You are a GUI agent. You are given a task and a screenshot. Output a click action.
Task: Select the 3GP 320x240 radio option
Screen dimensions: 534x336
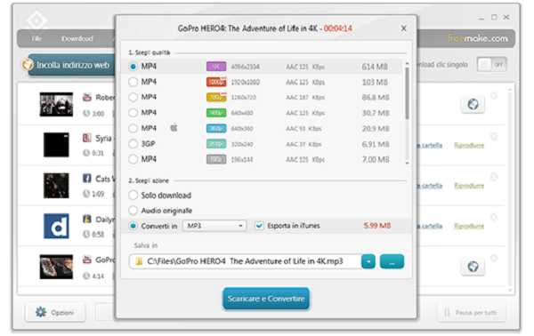coord(133,144)
